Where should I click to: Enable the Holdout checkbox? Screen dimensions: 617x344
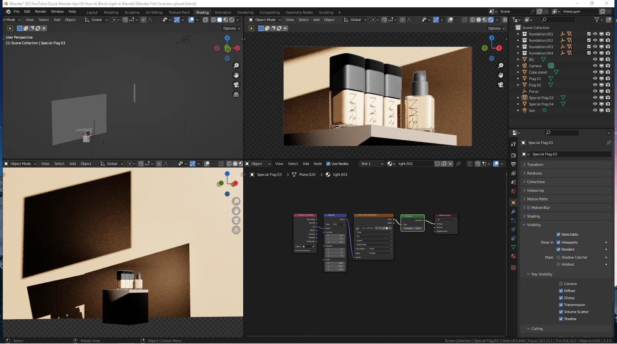pyautogui.click(x=558, y=265)
